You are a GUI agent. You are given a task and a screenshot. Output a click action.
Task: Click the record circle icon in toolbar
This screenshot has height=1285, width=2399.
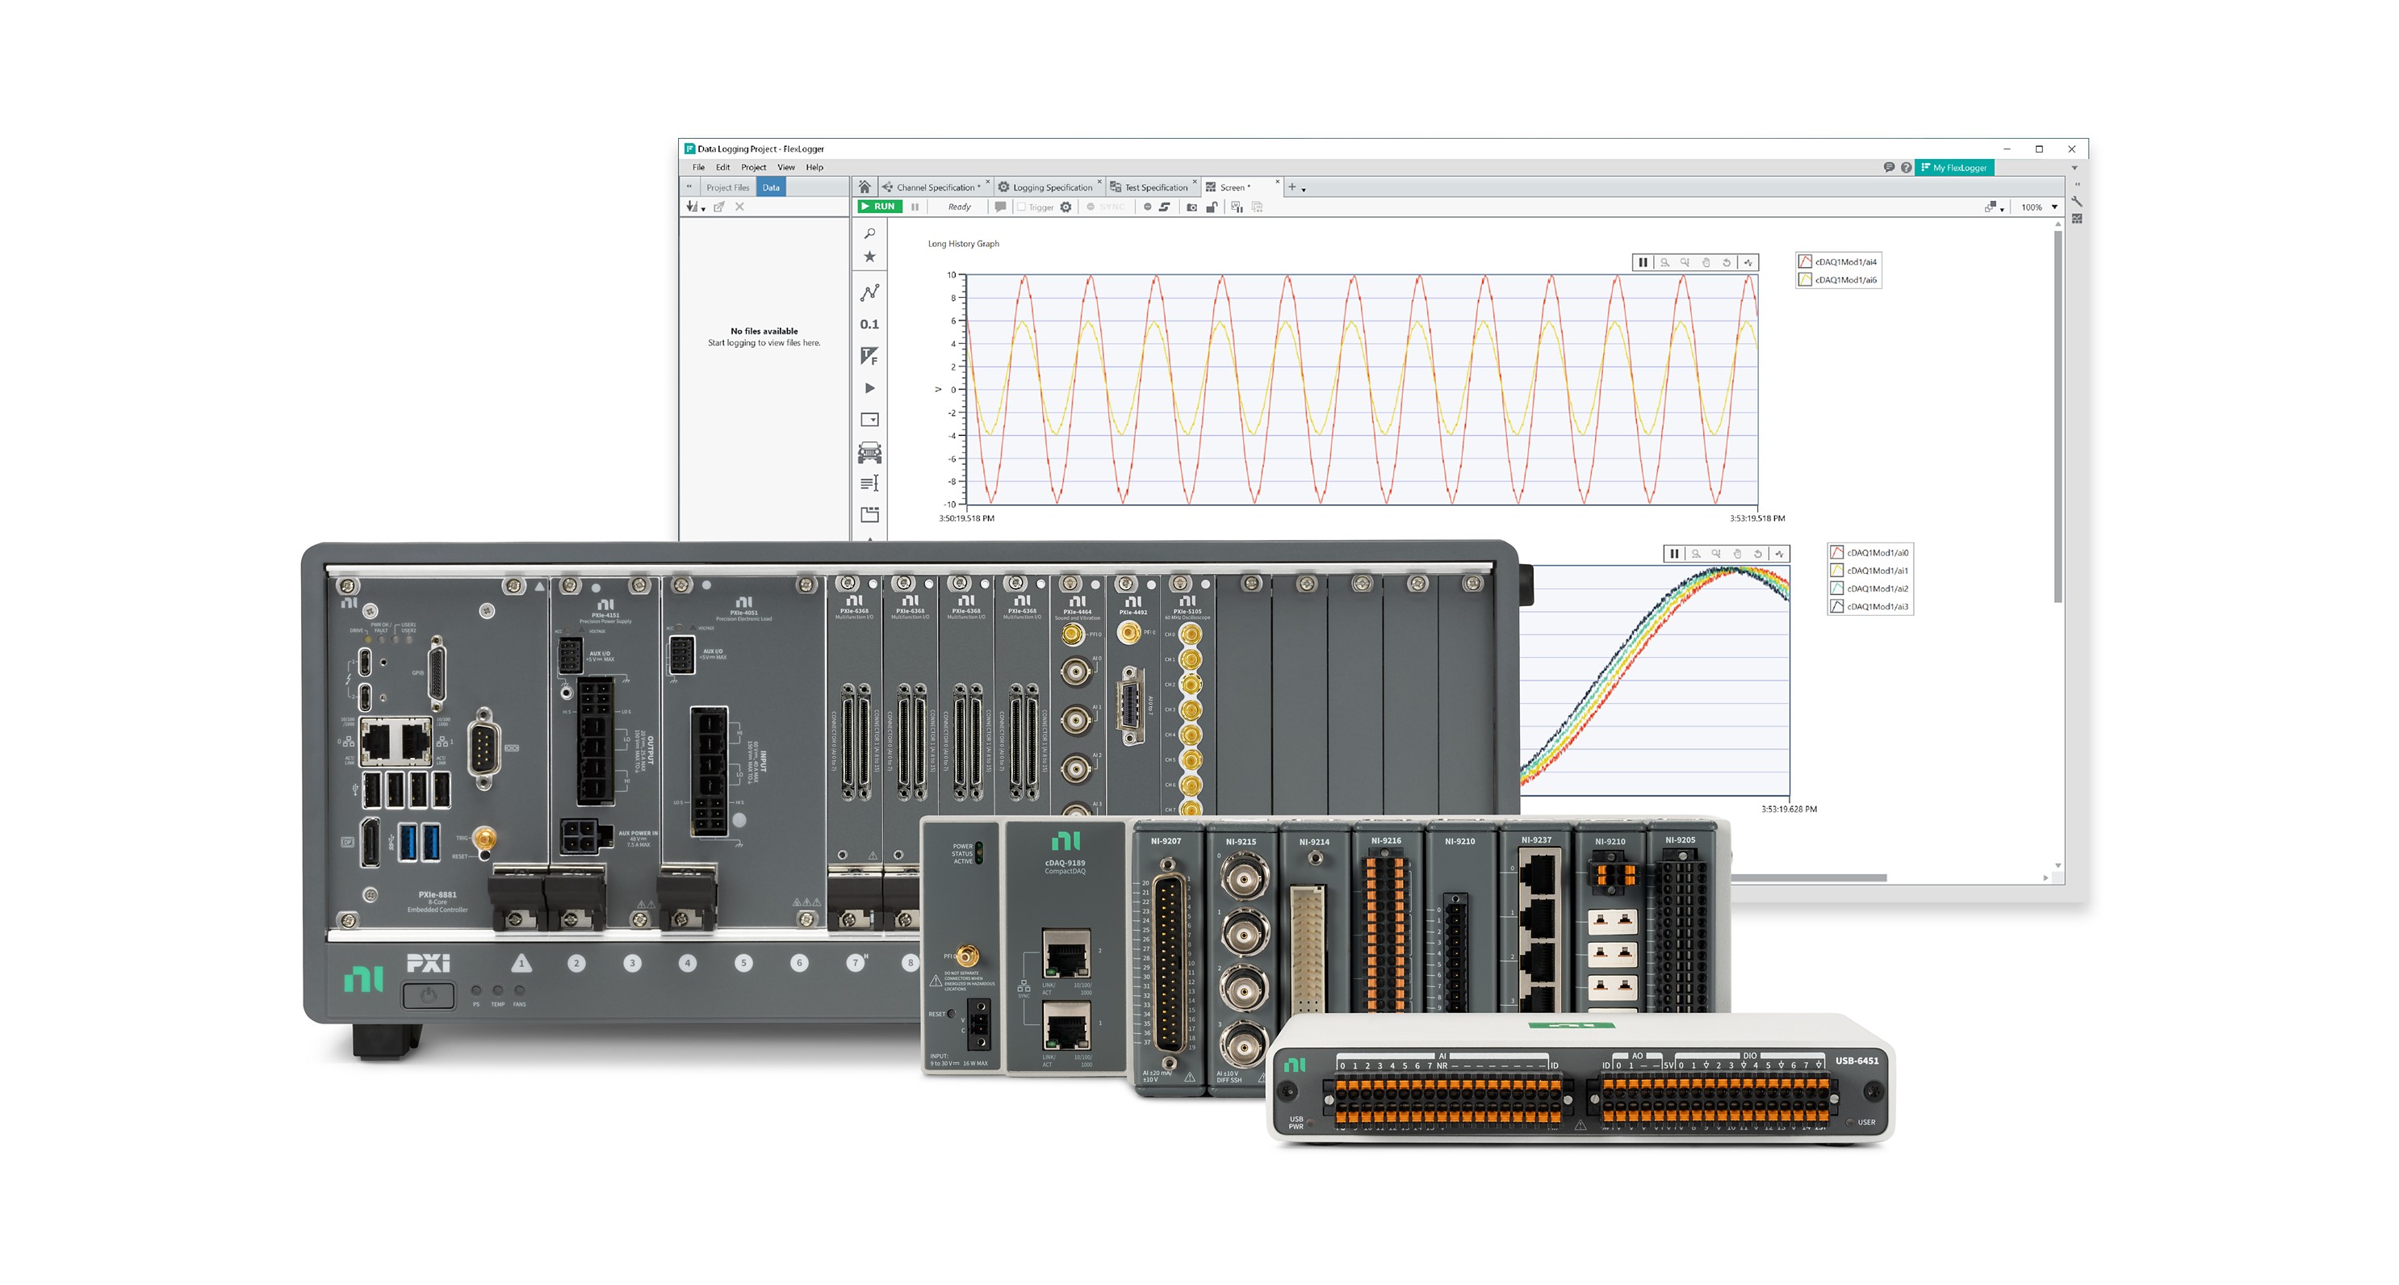1147,207
